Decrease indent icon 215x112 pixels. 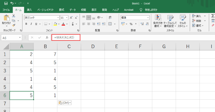pyautogui.click(x=99, y=24)
